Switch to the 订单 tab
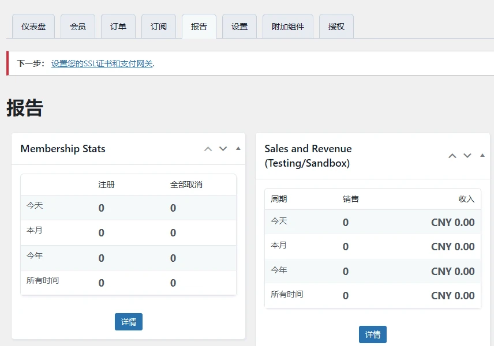The width and height of the screenshot is (494, 346). 118,25
